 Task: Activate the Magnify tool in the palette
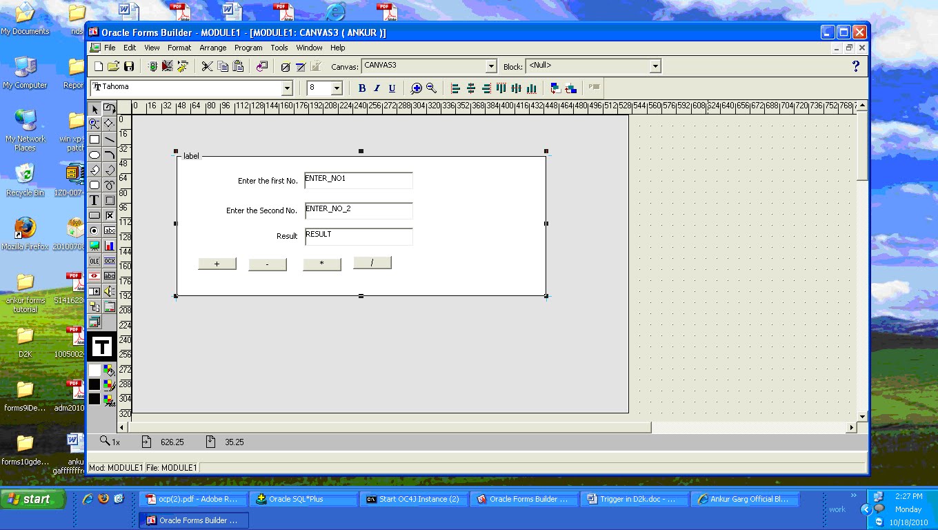95,124
